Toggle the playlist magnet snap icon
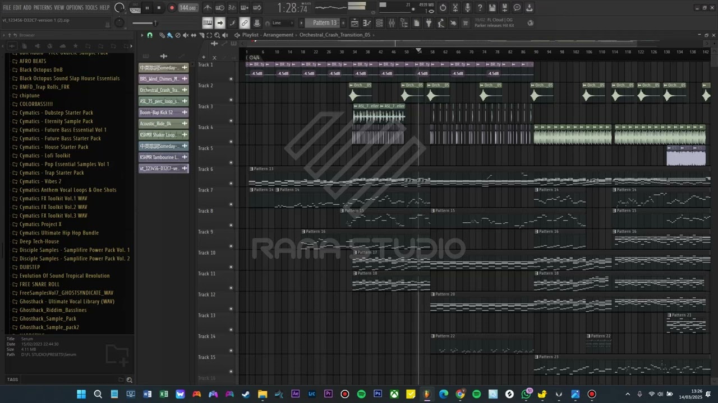Image resolution: width=718 pixels, height=403 pixels. click(x=150, y=35)
